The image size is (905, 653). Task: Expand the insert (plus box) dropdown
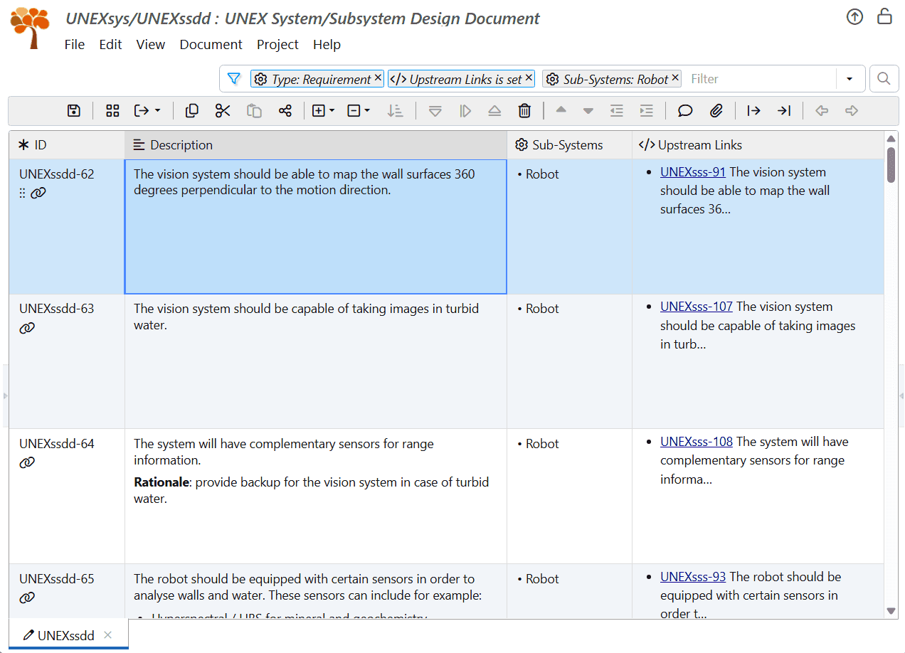(x=332, y=111)
